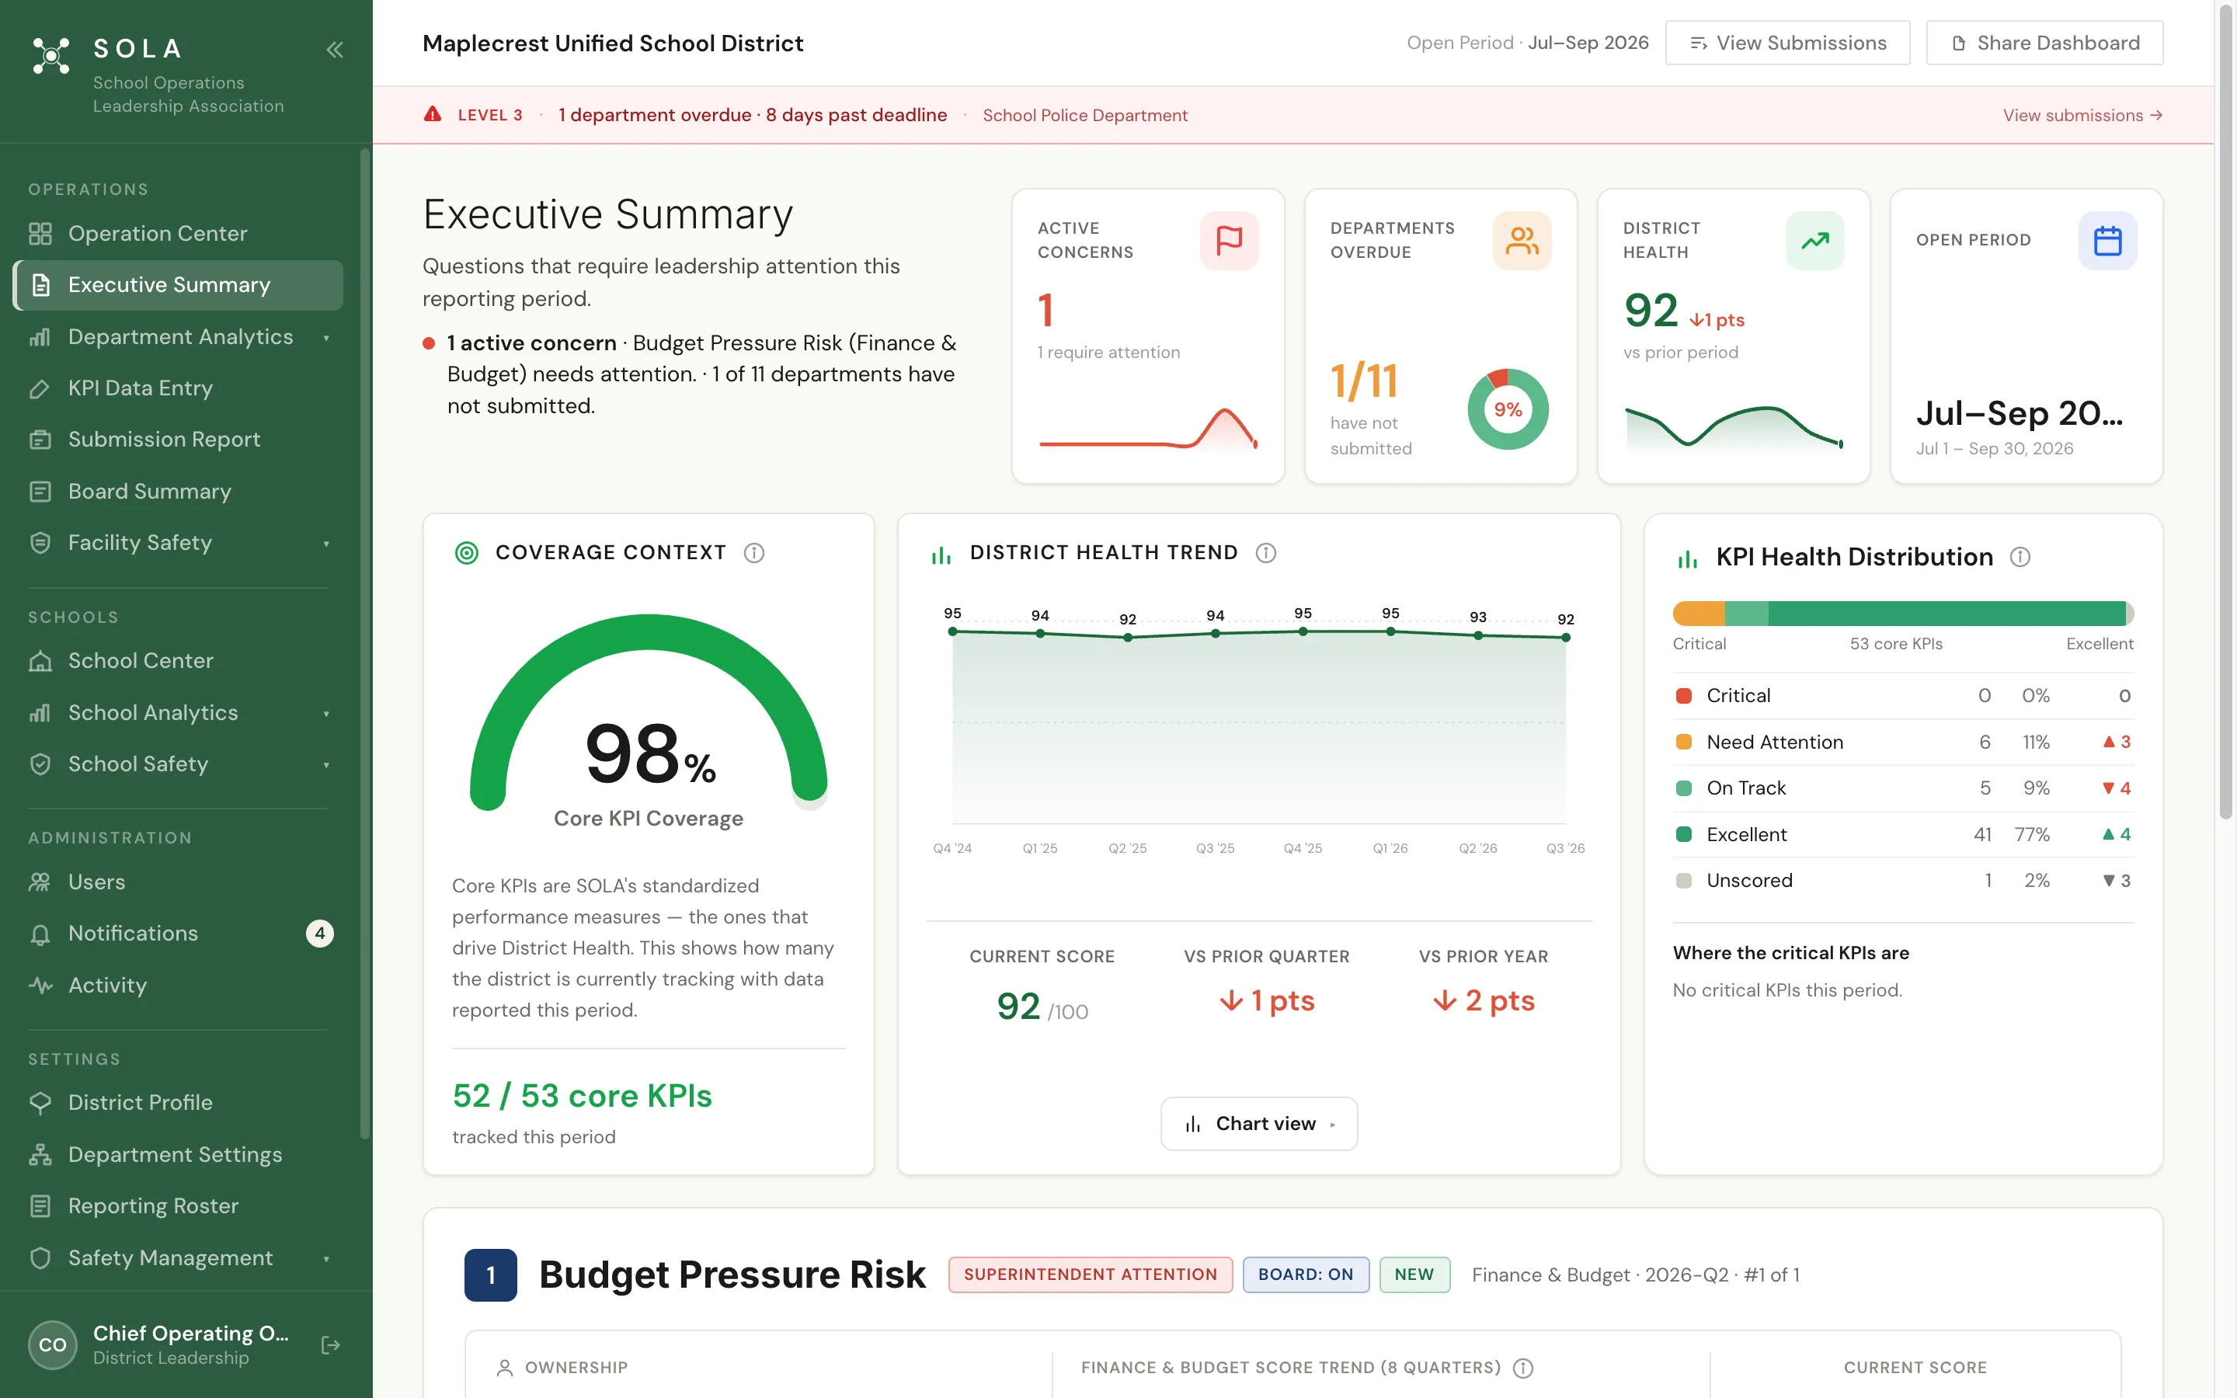Collapse the sidebar with double-chevron icon
Screen dimensions: 2237x1398
click(335, 49)
